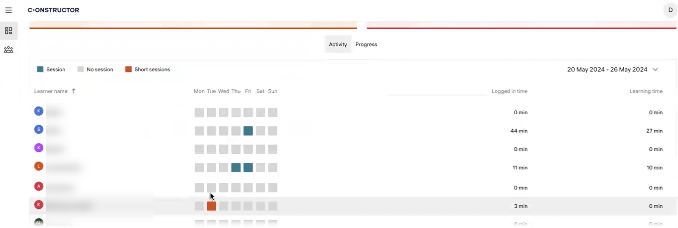
Task: Click the Learning time column header
Action: (646, 91)
